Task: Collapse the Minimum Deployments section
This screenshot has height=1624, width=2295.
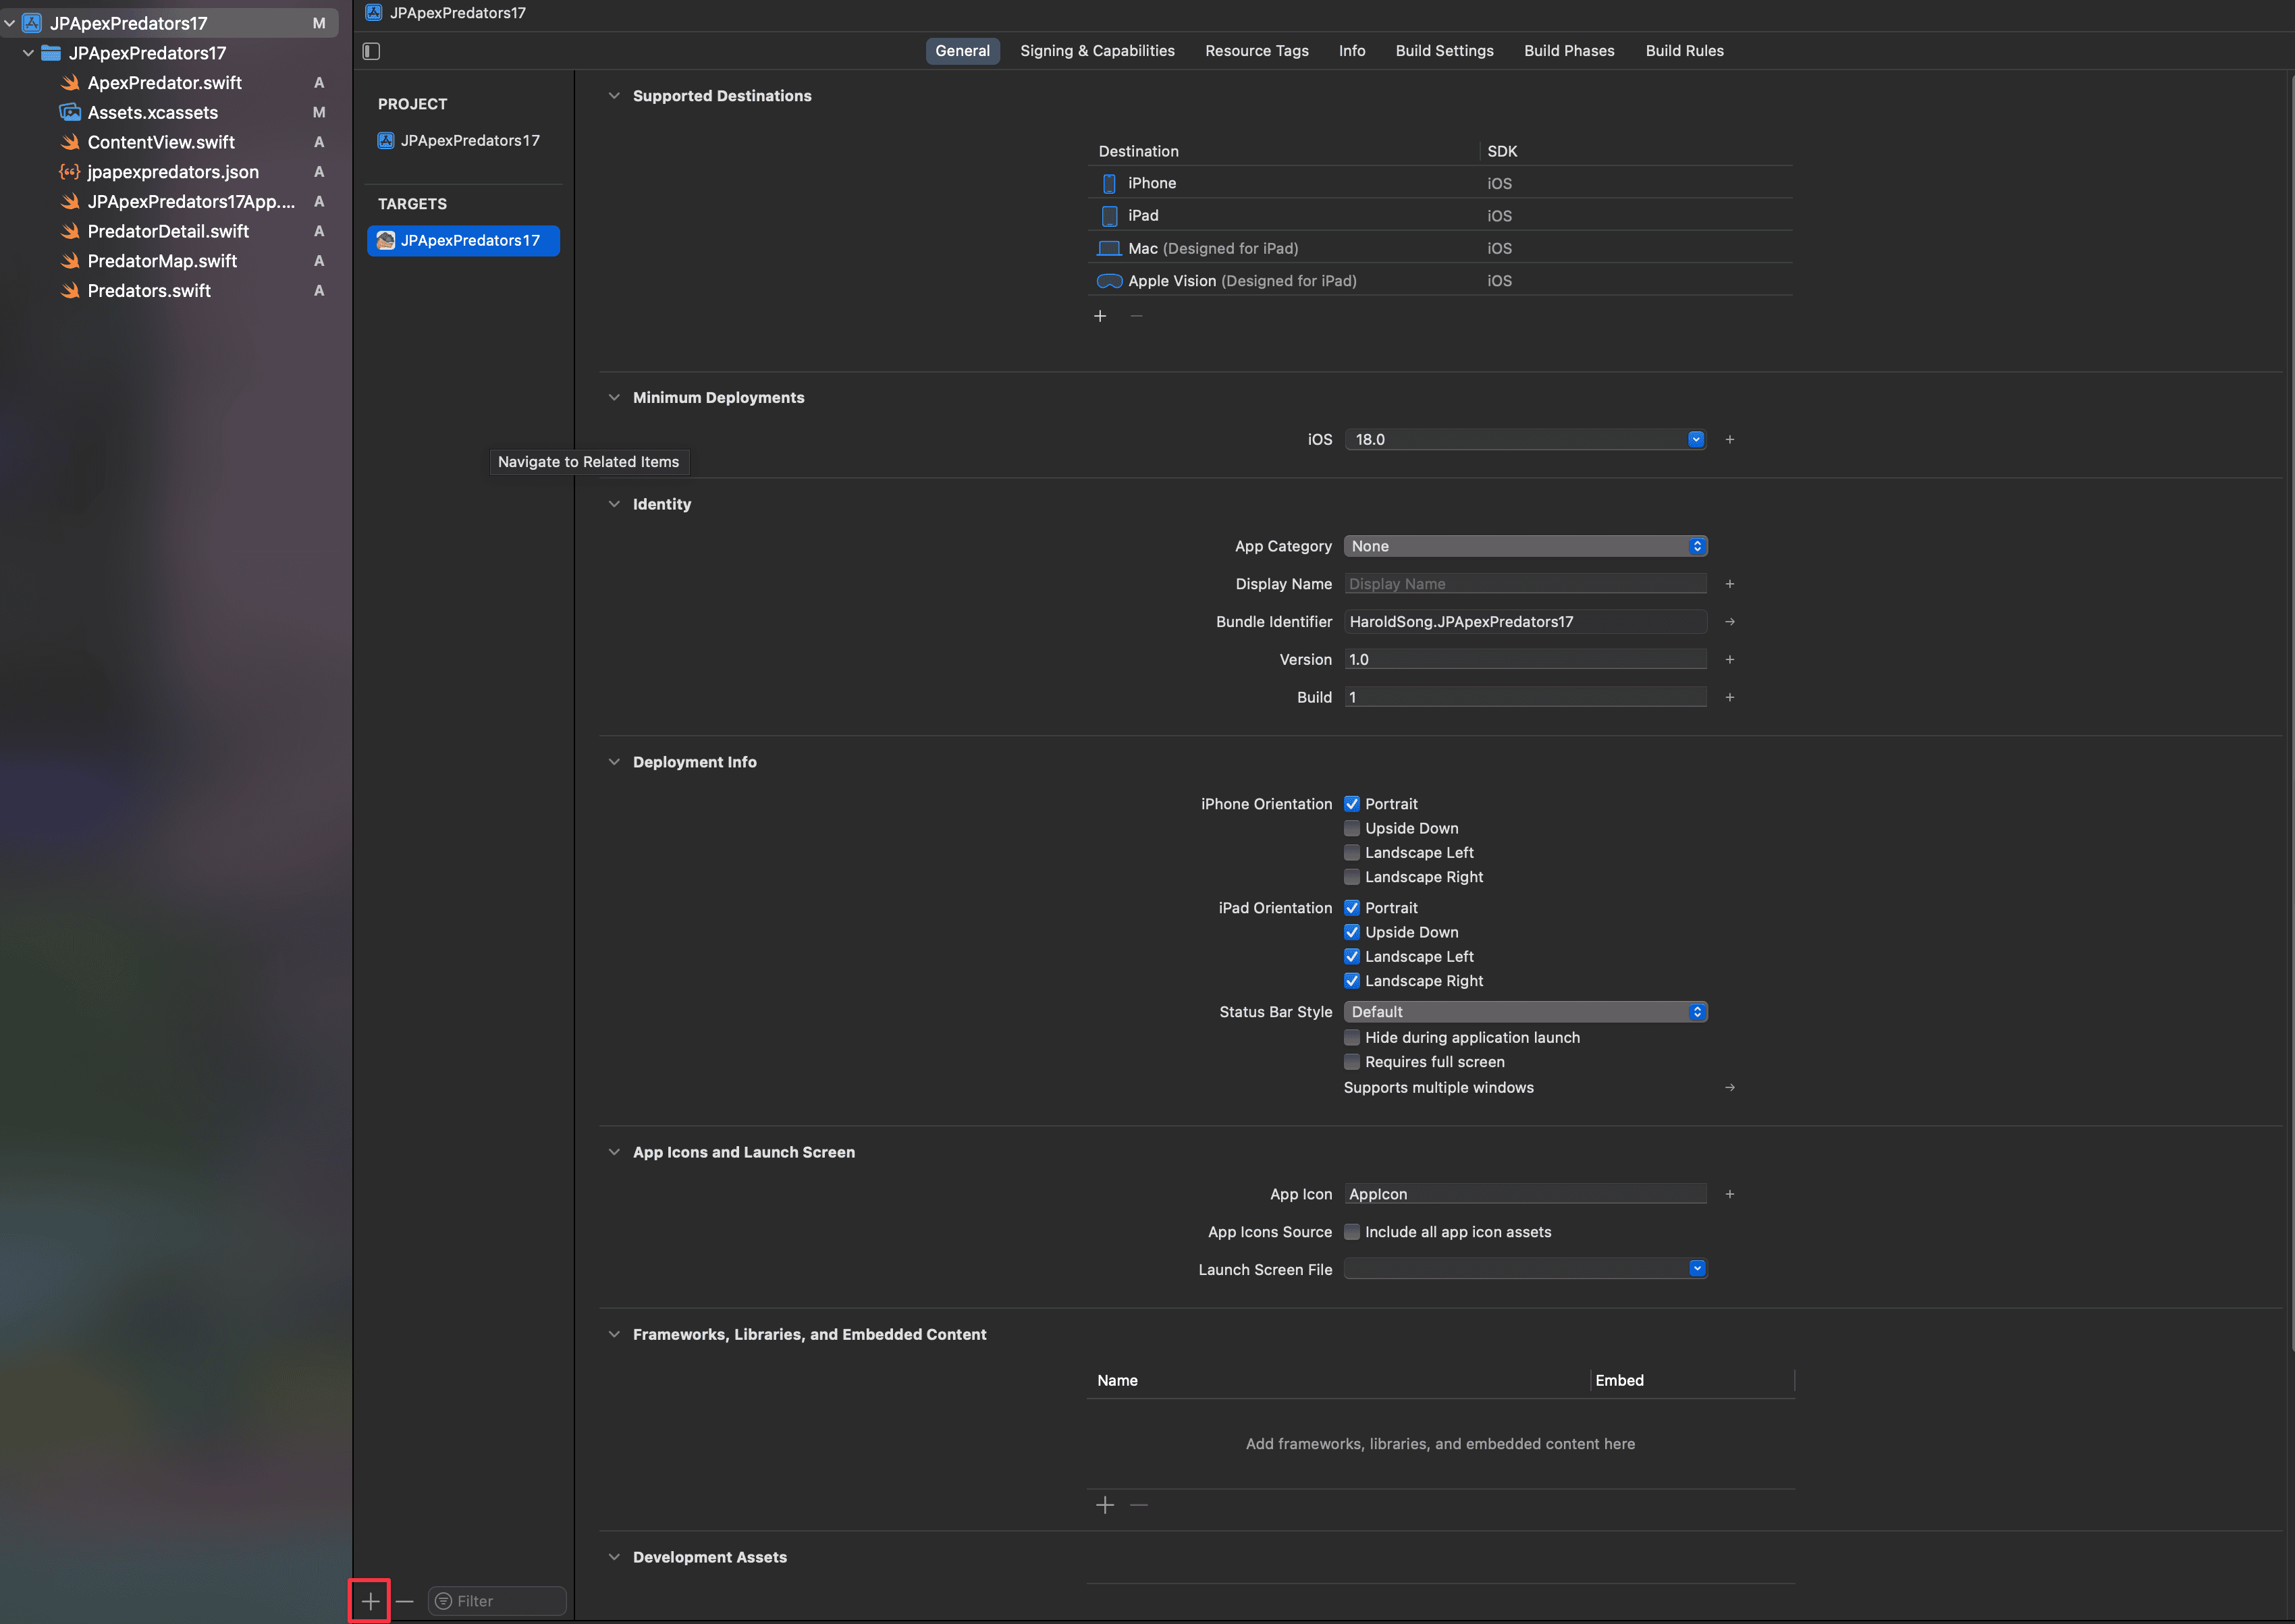Action: [614, 398]
